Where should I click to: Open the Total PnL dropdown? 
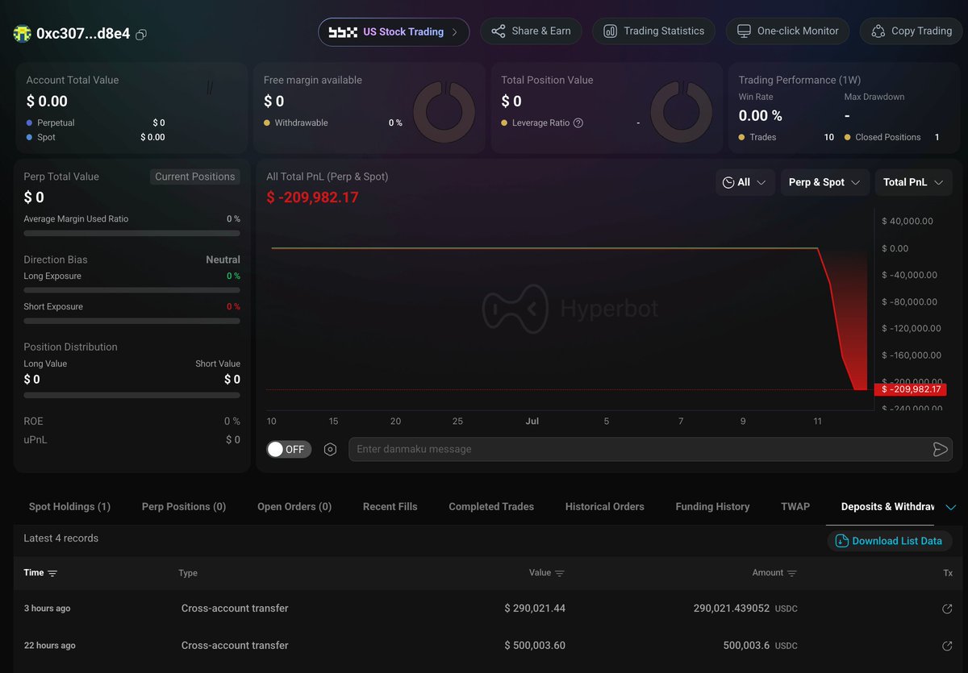pos(913,182)
